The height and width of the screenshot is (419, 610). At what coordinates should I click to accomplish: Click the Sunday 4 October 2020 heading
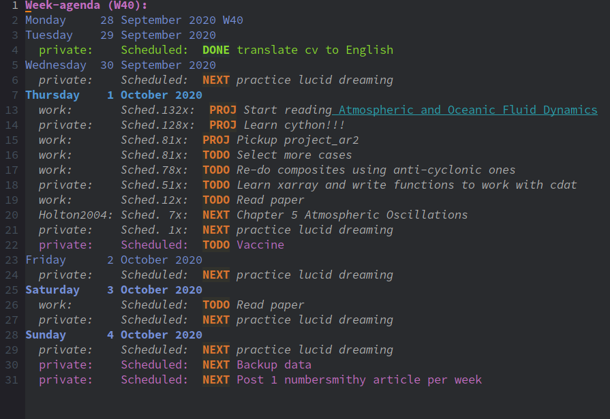[114, 335]
